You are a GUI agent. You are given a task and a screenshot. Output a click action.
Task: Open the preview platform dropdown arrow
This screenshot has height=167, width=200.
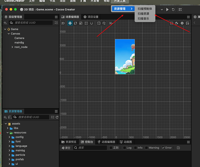coord(162,10)
